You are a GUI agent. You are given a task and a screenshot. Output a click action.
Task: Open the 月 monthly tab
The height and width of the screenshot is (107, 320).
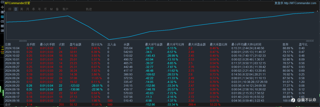point(27,9)
